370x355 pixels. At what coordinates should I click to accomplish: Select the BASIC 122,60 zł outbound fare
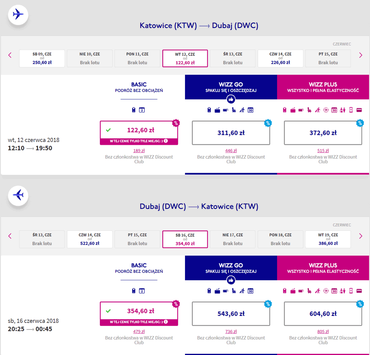click(x=139, y=133)
